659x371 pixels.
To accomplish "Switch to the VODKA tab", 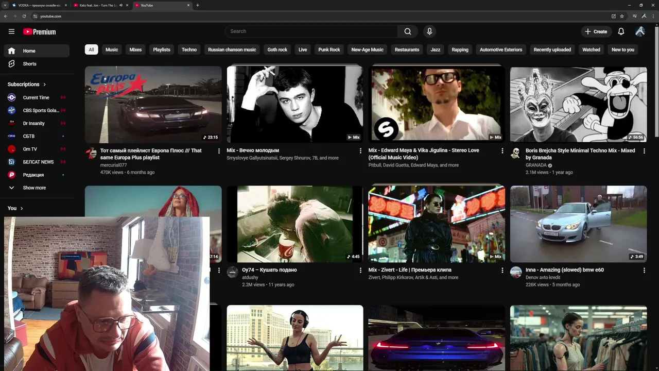I will click(x=39, y=5).
